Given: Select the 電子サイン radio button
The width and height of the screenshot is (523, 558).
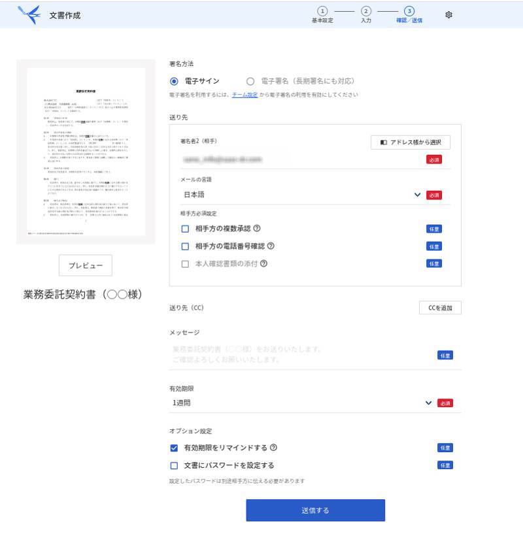Looking at the screenshot, I should pos(174,82).
